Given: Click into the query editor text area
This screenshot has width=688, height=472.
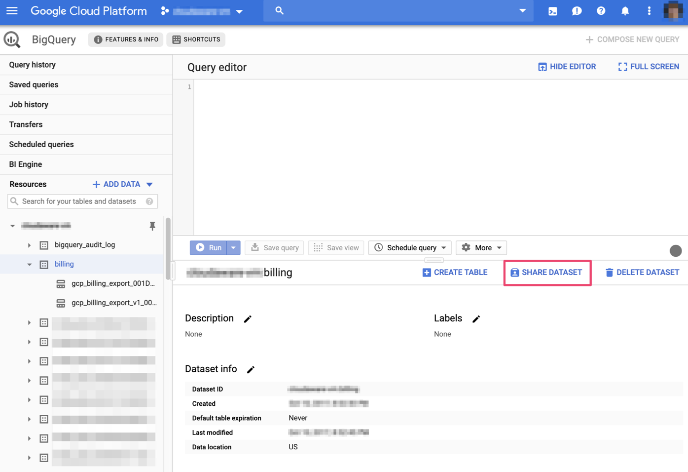Looking at the screenshot, I should 441,157.
